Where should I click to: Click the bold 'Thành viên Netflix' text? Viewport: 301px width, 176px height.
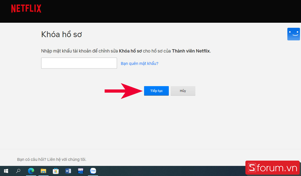(x=191, y=51)
